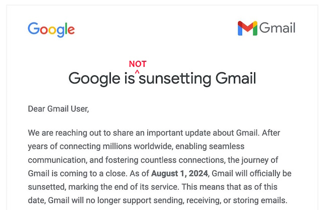Click the word "is" in the headline

(x=130, y=79)
